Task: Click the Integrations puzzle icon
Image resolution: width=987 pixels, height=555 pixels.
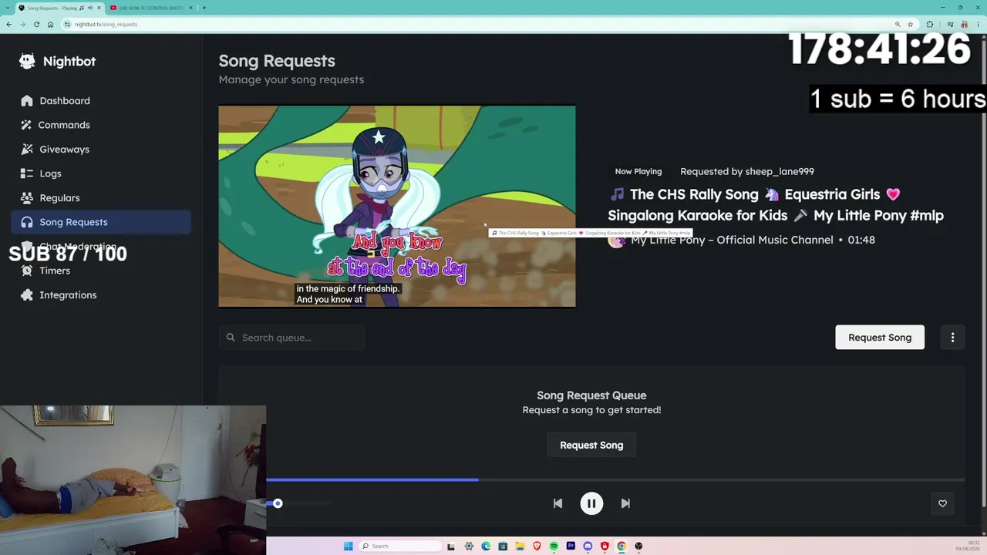Action: [27, 295]
